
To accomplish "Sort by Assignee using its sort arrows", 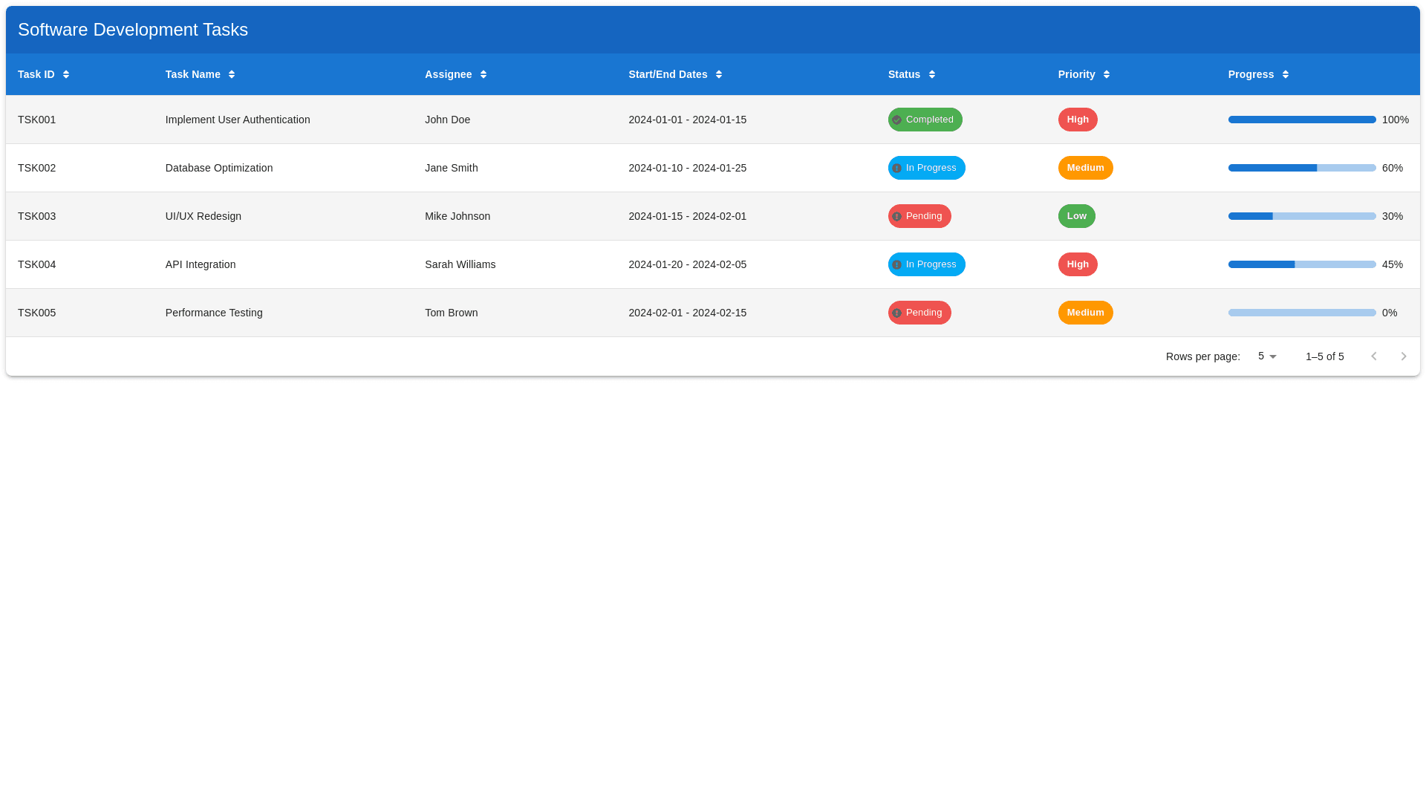I will 484,74.
